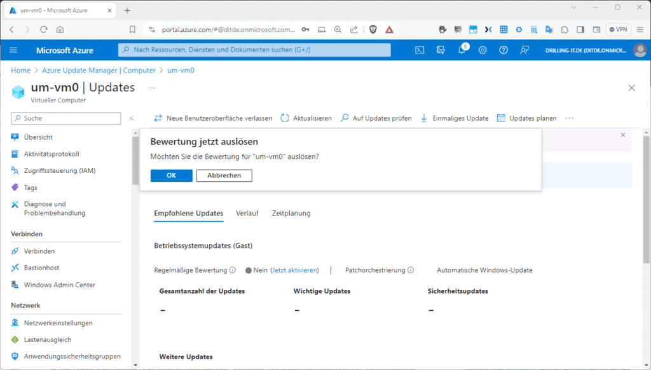Click the browser address bar
The height and width of the screenshot is (370, 651).
click(228, 29)
